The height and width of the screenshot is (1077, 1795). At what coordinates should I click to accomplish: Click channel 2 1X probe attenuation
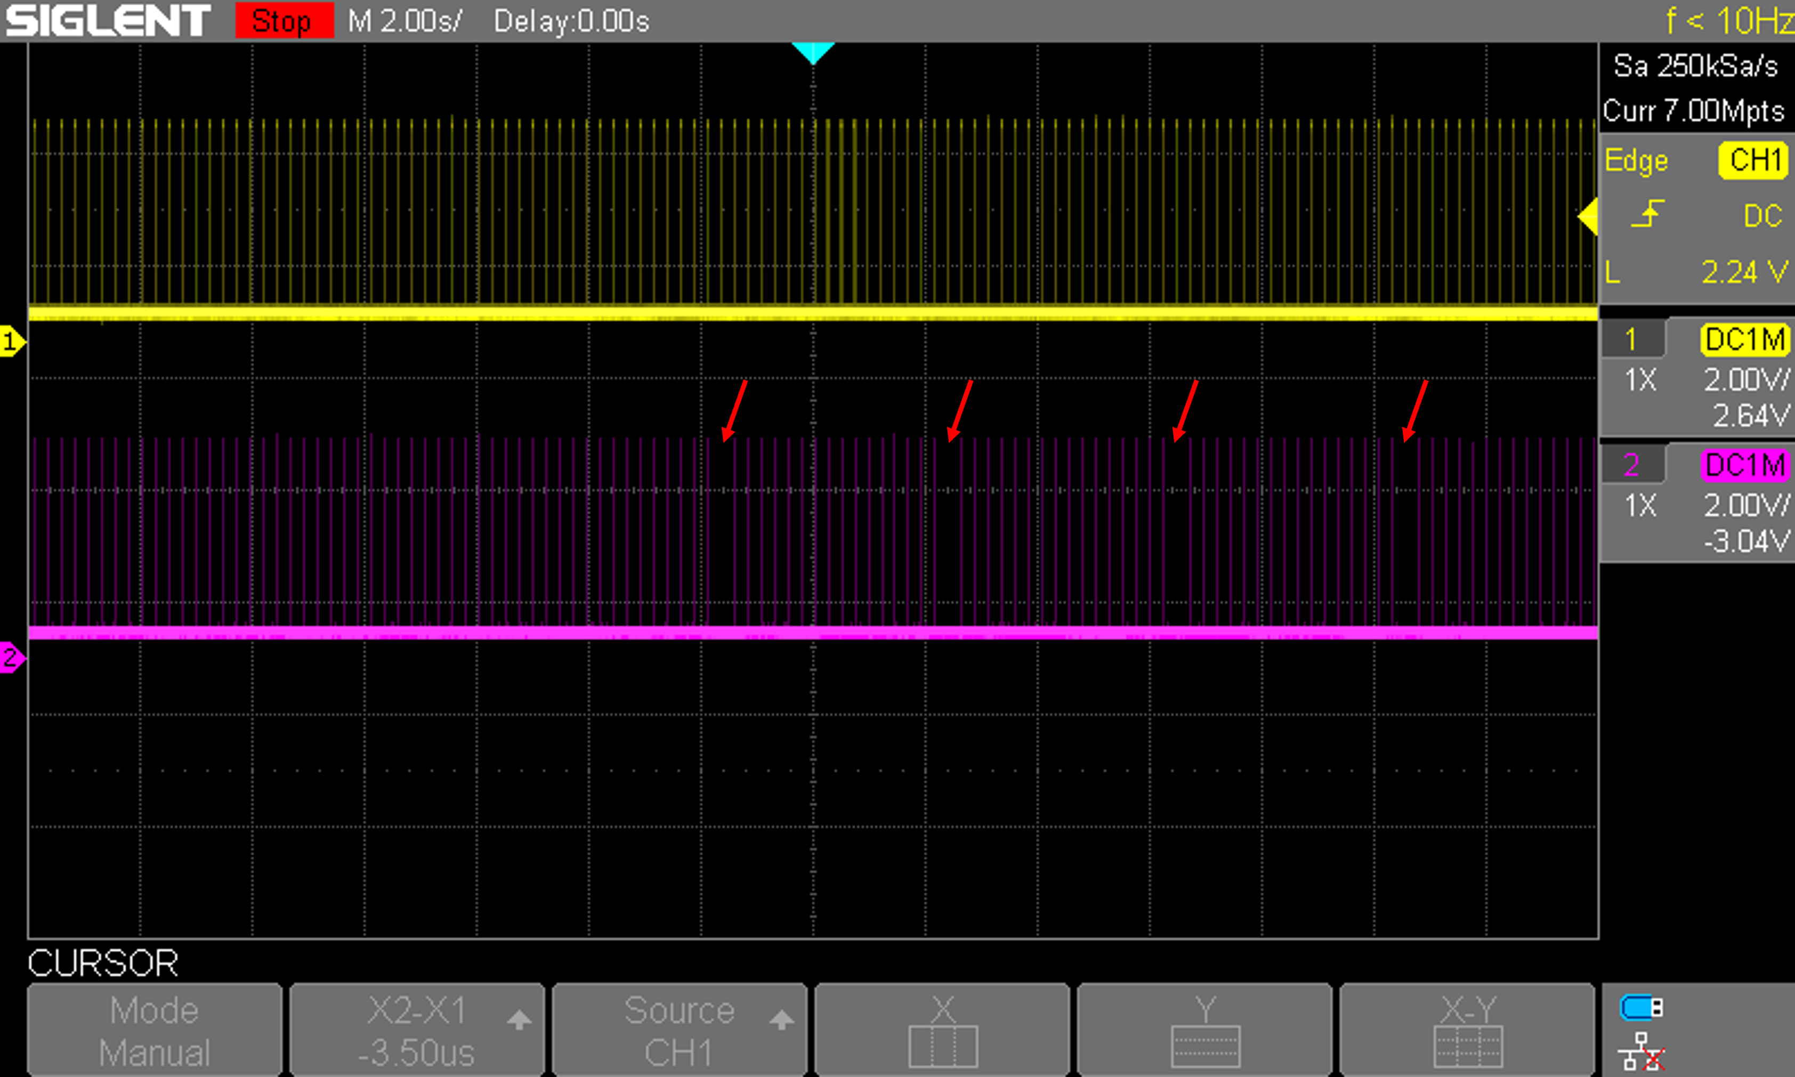1640,505
